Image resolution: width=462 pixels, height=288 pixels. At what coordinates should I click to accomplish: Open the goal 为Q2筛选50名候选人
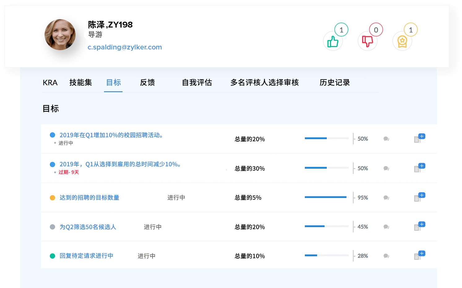[88, 227]
